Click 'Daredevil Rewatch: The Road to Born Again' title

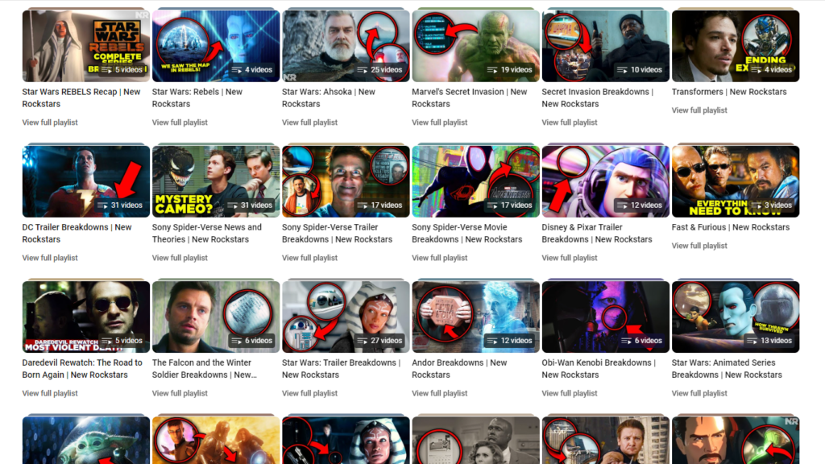[82, 368]
